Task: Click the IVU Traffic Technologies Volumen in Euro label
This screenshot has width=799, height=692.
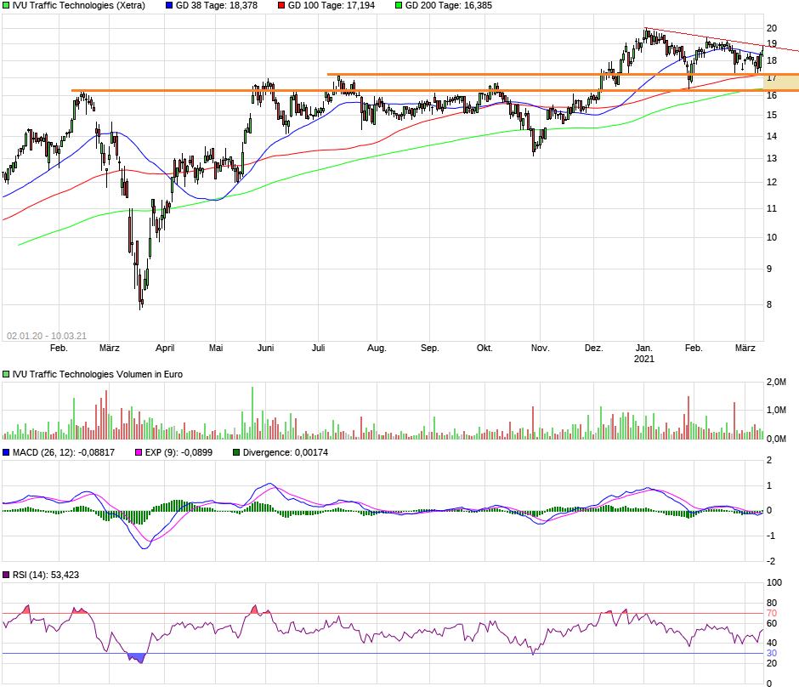Action: pos(98,374)
